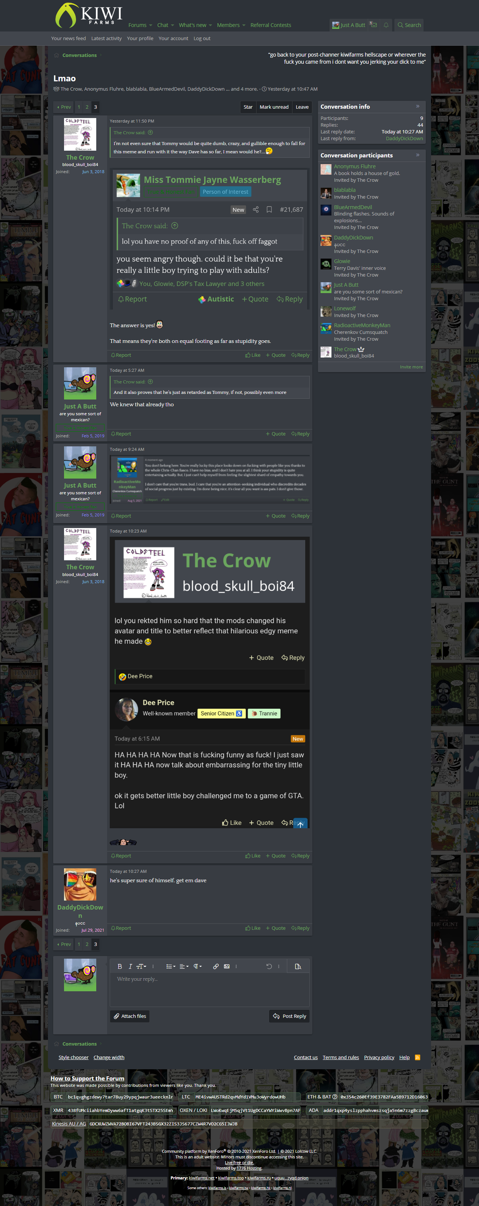Screen dimensions: 479x1206
Task: Open the conversations inbox icon
Action: pyautogui.click(x=373, y=25)
